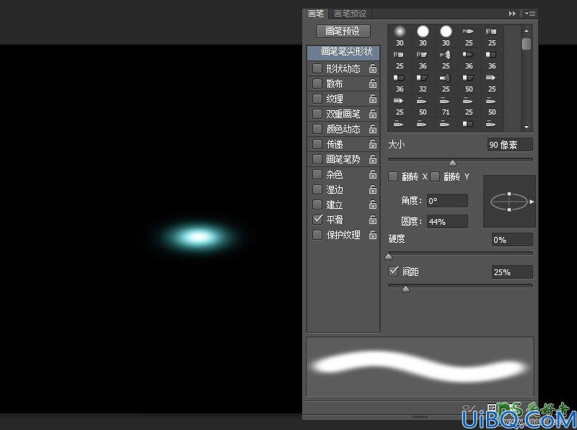The height and width of the screenshot is (430, 577).
Task: Enable the 建立 checkbox
Action: [317, 205]
